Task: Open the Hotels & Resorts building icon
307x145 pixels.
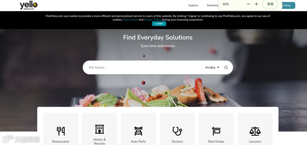Action: [x=99, y=129]
